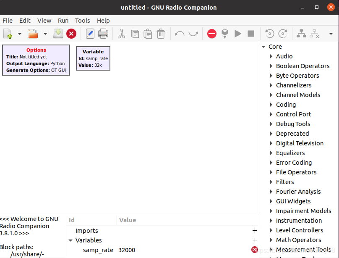Open the recent files dropdown arrow

point(45,34)
